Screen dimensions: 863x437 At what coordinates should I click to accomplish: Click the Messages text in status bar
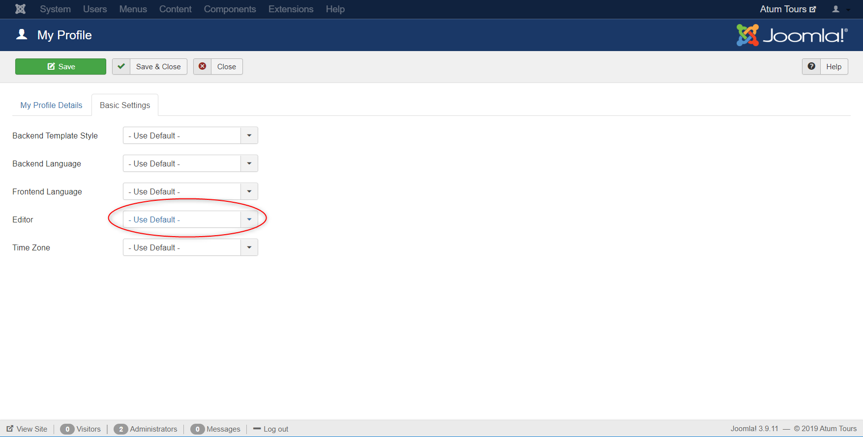(x=223, y=429)
